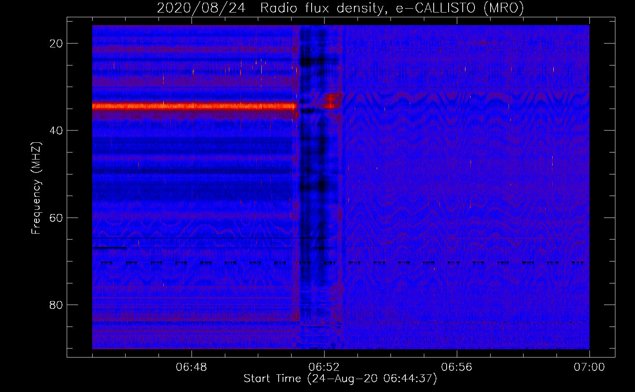The image size is (635, 392).
Task: Click the 06:52 time tick label
Action: pos(324,367)
